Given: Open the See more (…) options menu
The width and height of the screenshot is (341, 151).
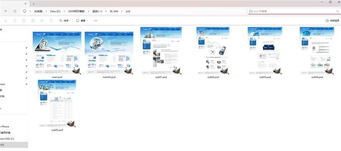Looking at the screenshot, I should coord(95,21).
